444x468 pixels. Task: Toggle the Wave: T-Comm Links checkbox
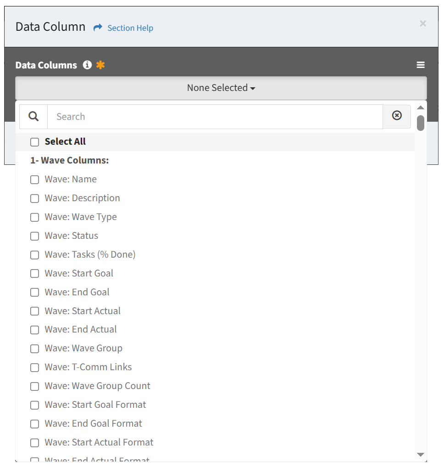[x=34, y=367]
